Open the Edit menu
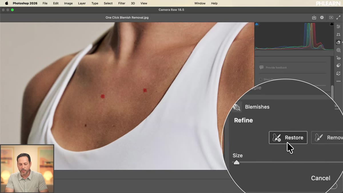The image size is (343, 193). tap(56, 3)
